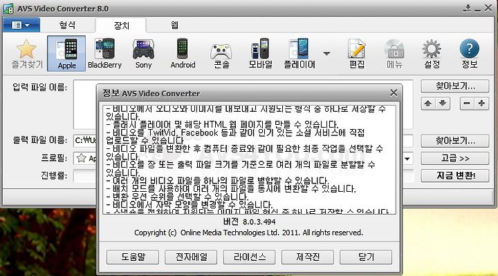Click the E-mail (전자메일) button

191,257
